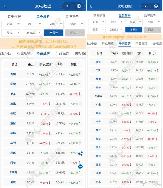Select 10213元 price in right table
163x188 pixels.
(x=140, y=147)
